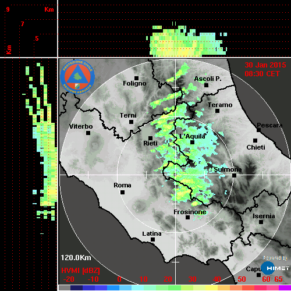Screen dimensions: 291x291
Task: Click the 30 dBZ scale value
Action: coord(192,279)
